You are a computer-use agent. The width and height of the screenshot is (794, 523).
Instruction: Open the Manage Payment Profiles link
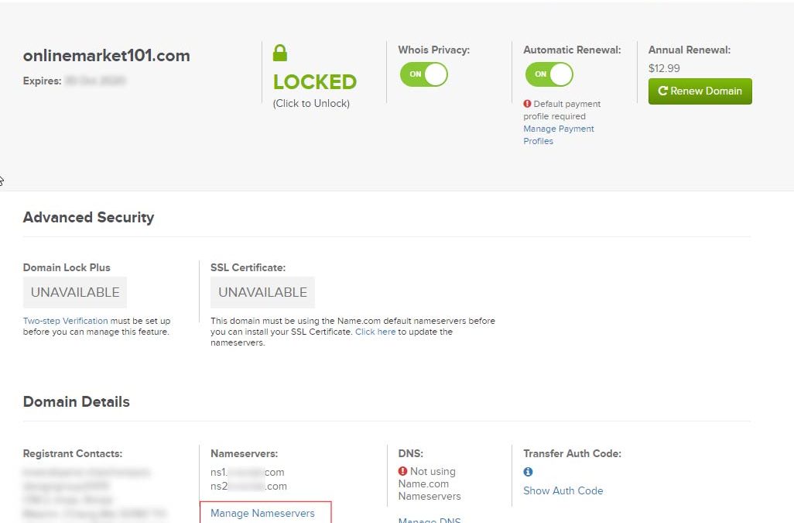559,135
